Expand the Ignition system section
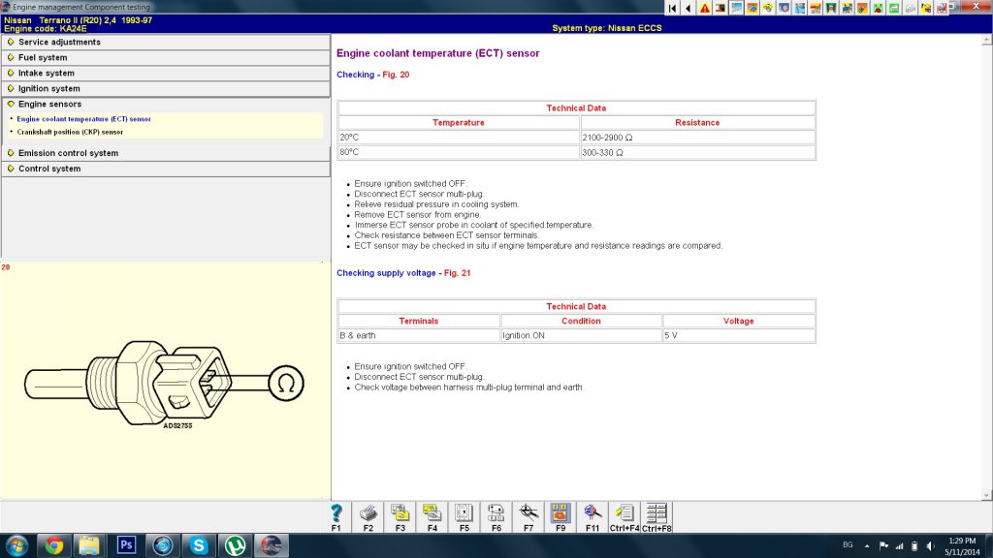 [48, 88]
